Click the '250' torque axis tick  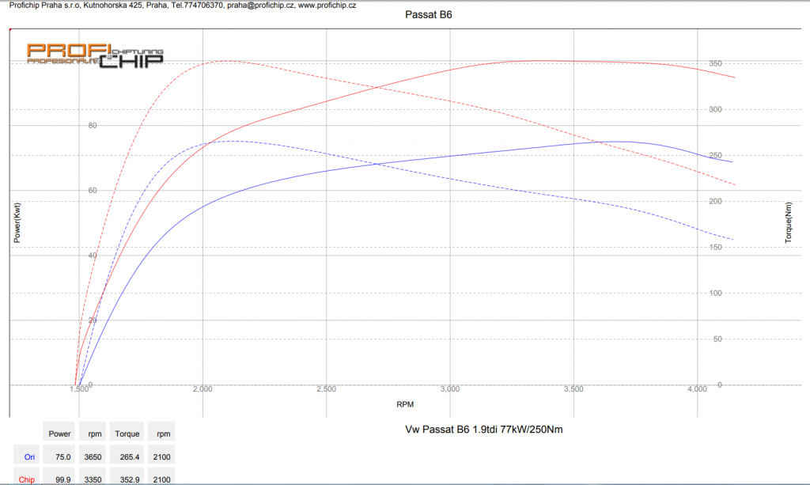coord(715,155)
